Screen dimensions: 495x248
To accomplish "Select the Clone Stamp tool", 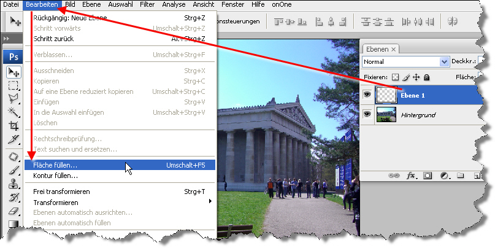I will coord(13,183).
